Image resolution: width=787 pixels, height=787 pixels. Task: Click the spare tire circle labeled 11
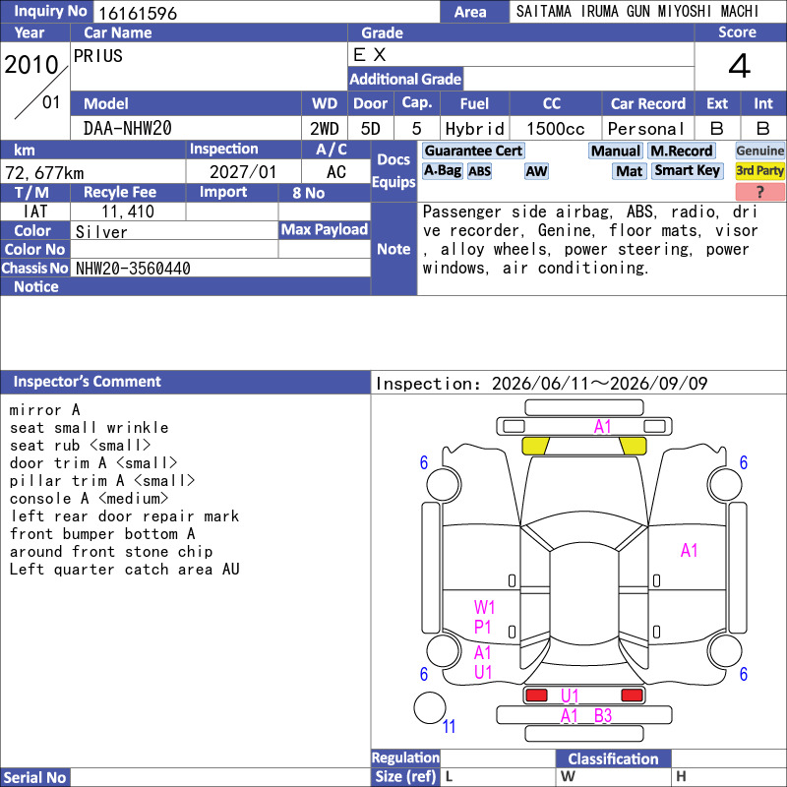click(430, 707)
